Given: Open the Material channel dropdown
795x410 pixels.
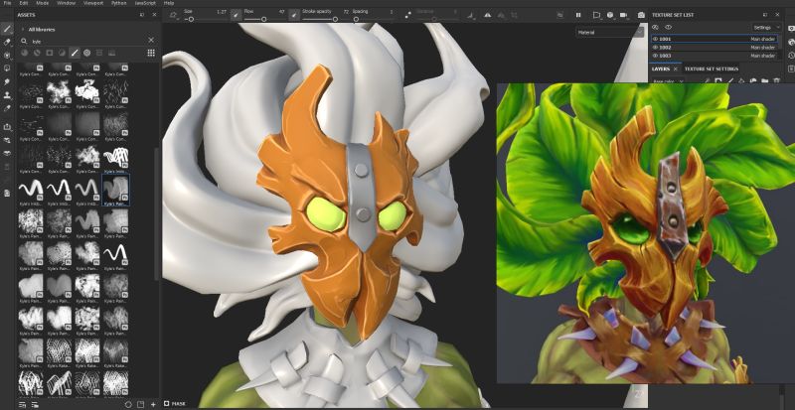Looking at the screenshot, I should [610, 32].
